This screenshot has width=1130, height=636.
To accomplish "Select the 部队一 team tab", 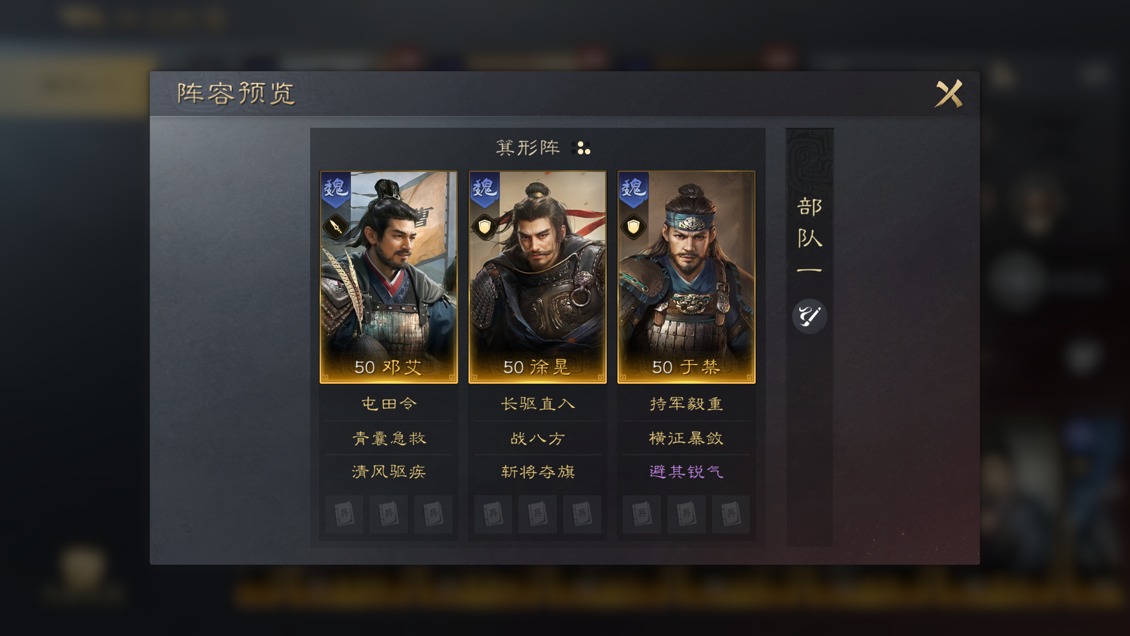I will coord(810,236).
